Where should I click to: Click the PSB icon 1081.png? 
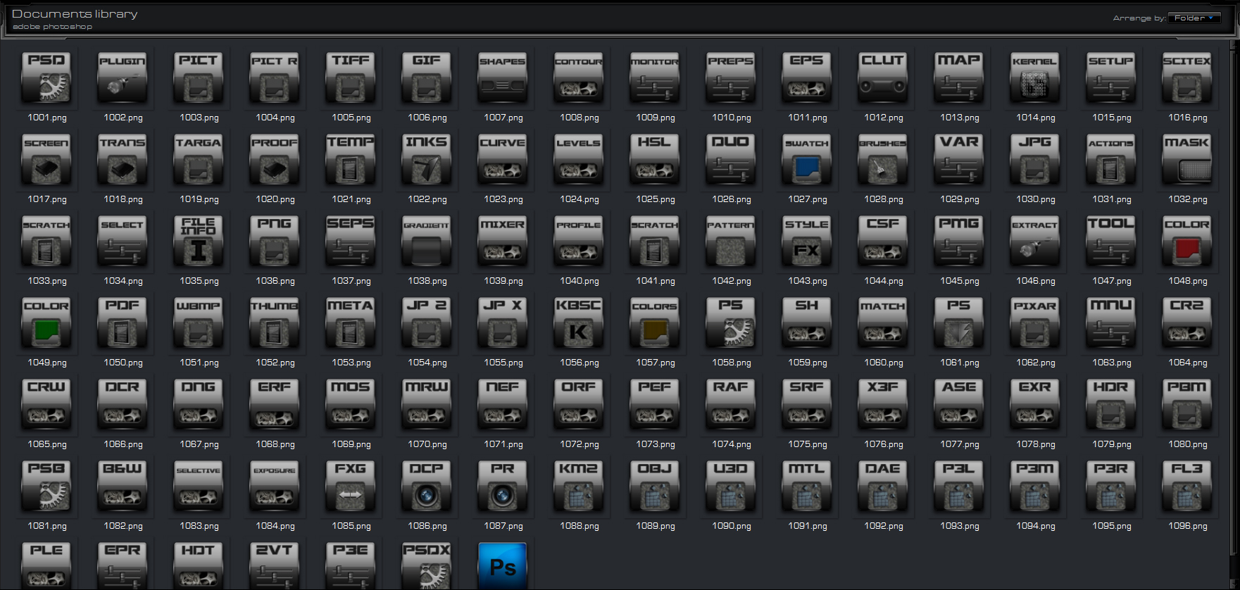pos(46,486)
